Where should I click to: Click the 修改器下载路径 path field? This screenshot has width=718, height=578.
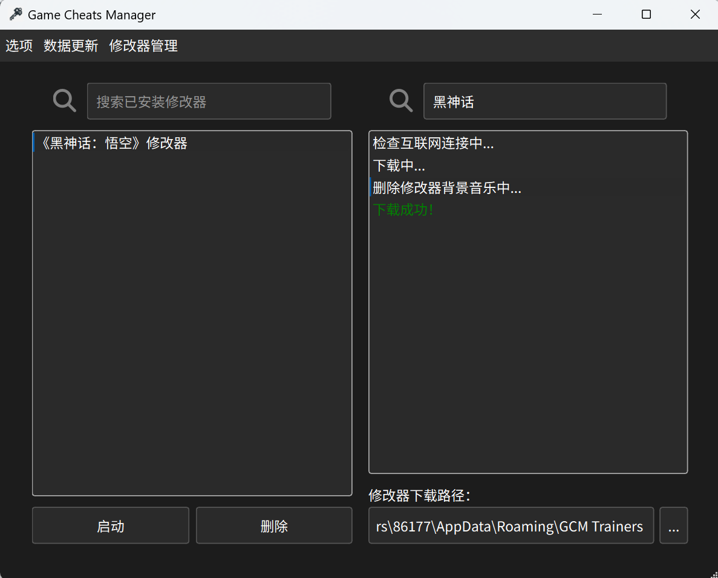[511, 525]
